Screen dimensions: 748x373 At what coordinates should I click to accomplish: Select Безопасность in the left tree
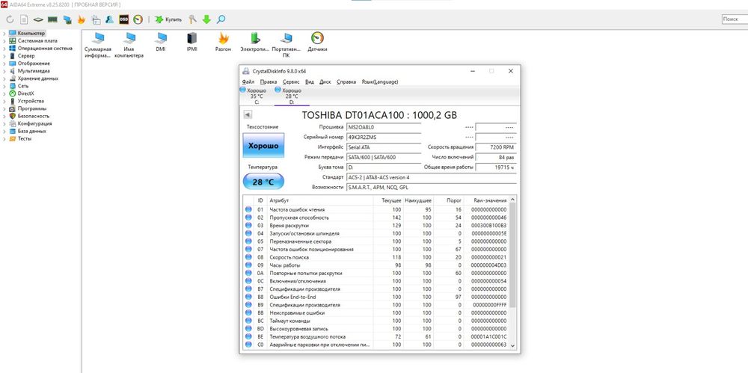click(34, 116)
